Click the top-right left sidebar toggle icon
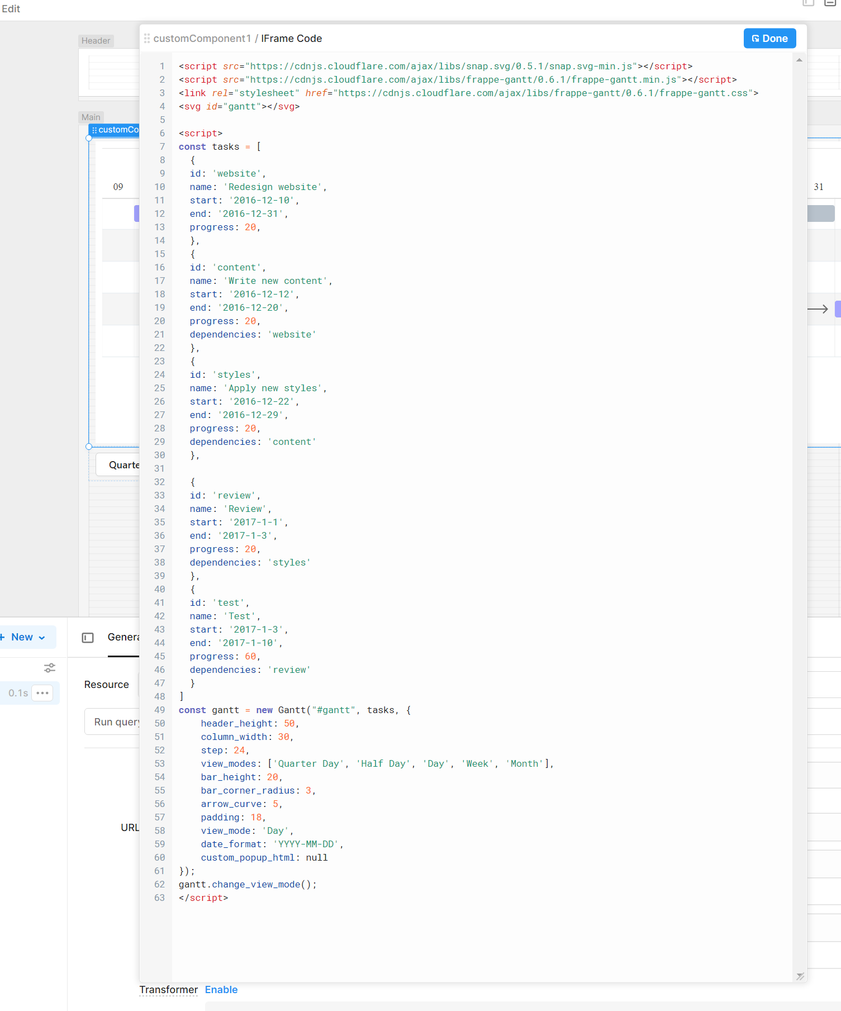The image size is (841, 1011). coord(808,3)
